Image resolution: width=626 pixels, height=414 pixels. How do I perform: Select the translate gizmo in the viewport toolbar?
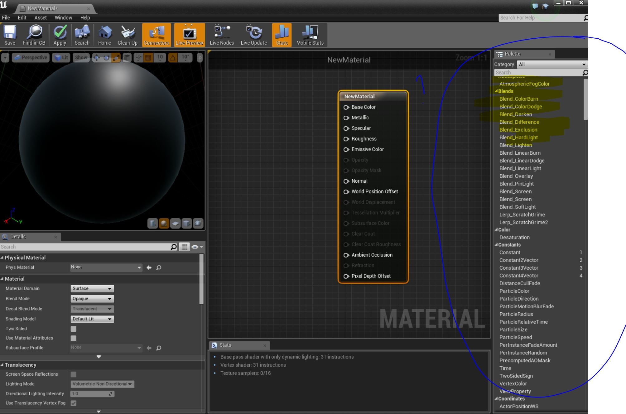96,58
